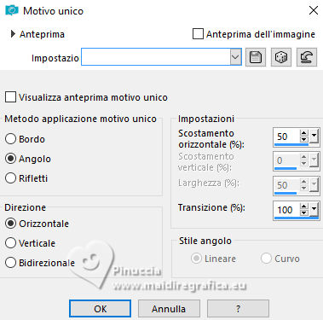This screenshot has width=323, height=320.
Task: Confirm with the OK button
Action: click(100, 309)
